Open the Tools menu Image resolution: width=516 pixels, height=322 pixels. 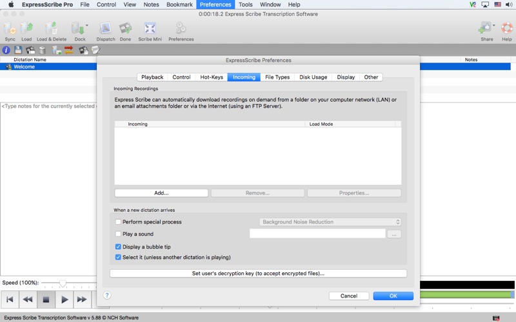[x=246, y=5]
